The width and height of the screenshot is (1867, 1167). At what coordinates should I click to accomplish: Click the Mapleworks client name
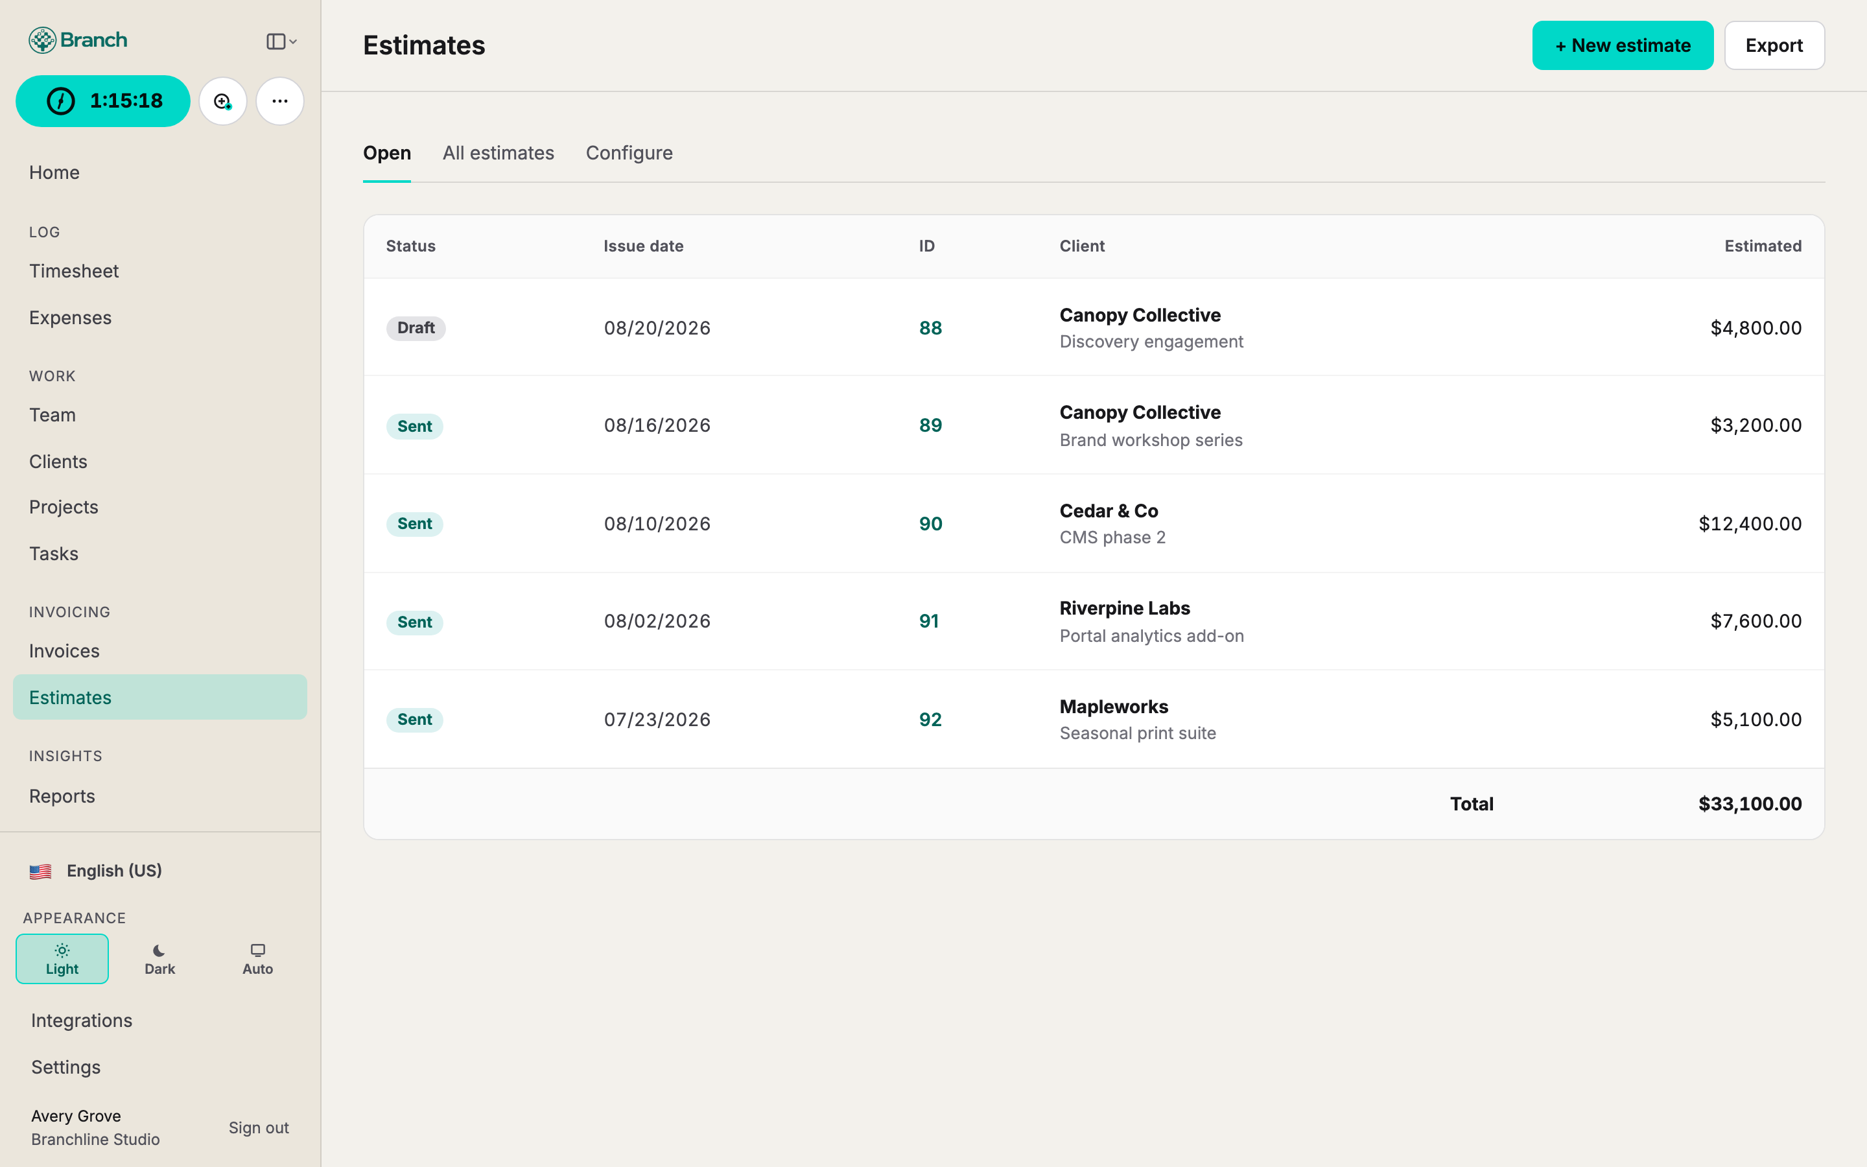click(x=1113, y=707)
